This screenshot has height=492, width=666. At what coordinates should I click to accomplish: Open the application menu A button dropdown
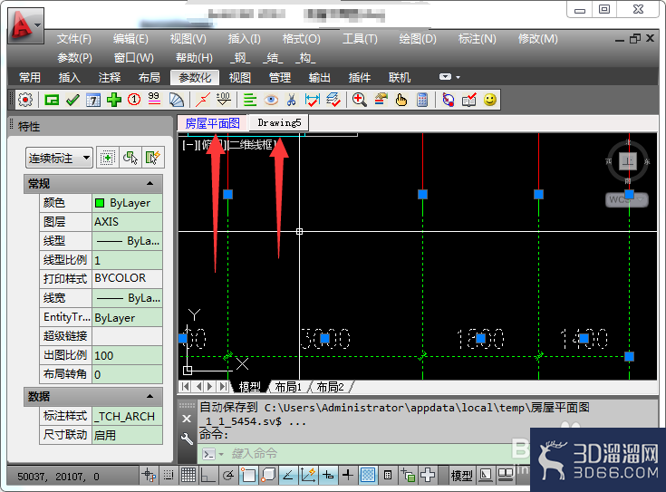[x=25, y=25]
